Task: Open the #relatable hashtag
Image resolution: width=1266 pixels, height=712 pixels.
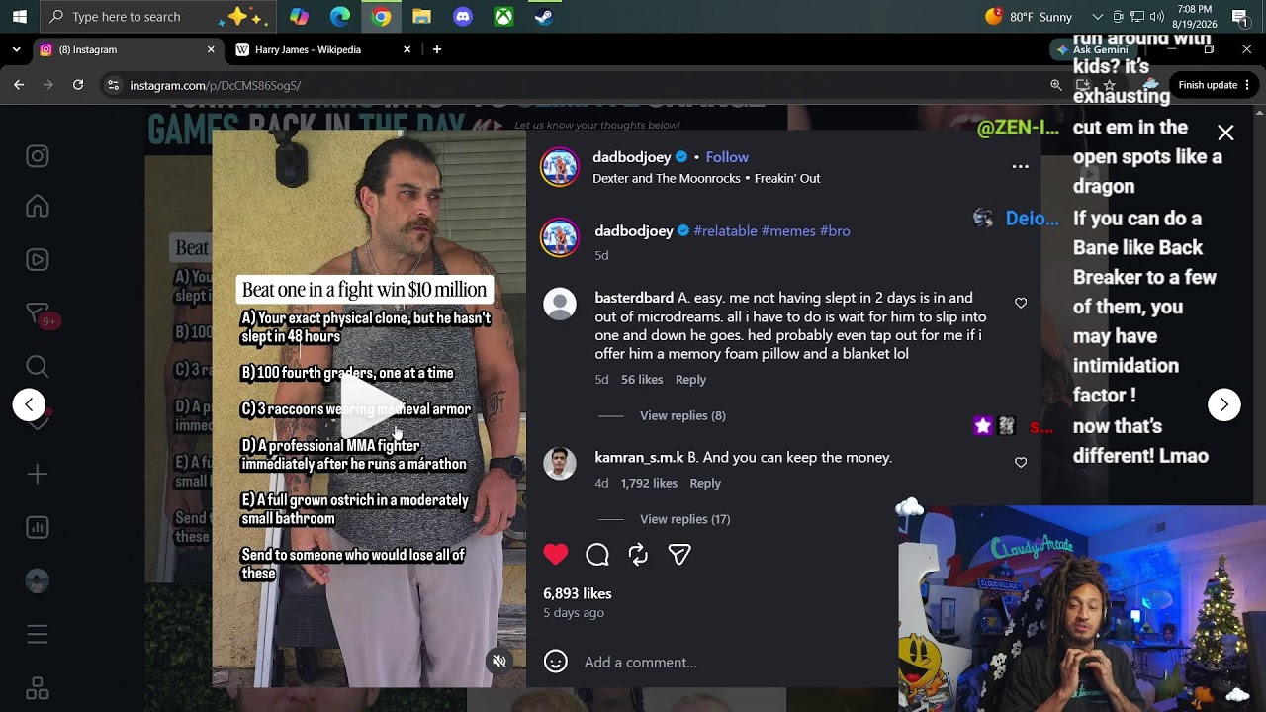Action: 725,230
